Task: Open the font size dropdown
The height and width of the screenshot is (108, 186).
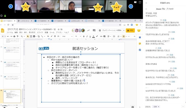Action: click(78, 36)
